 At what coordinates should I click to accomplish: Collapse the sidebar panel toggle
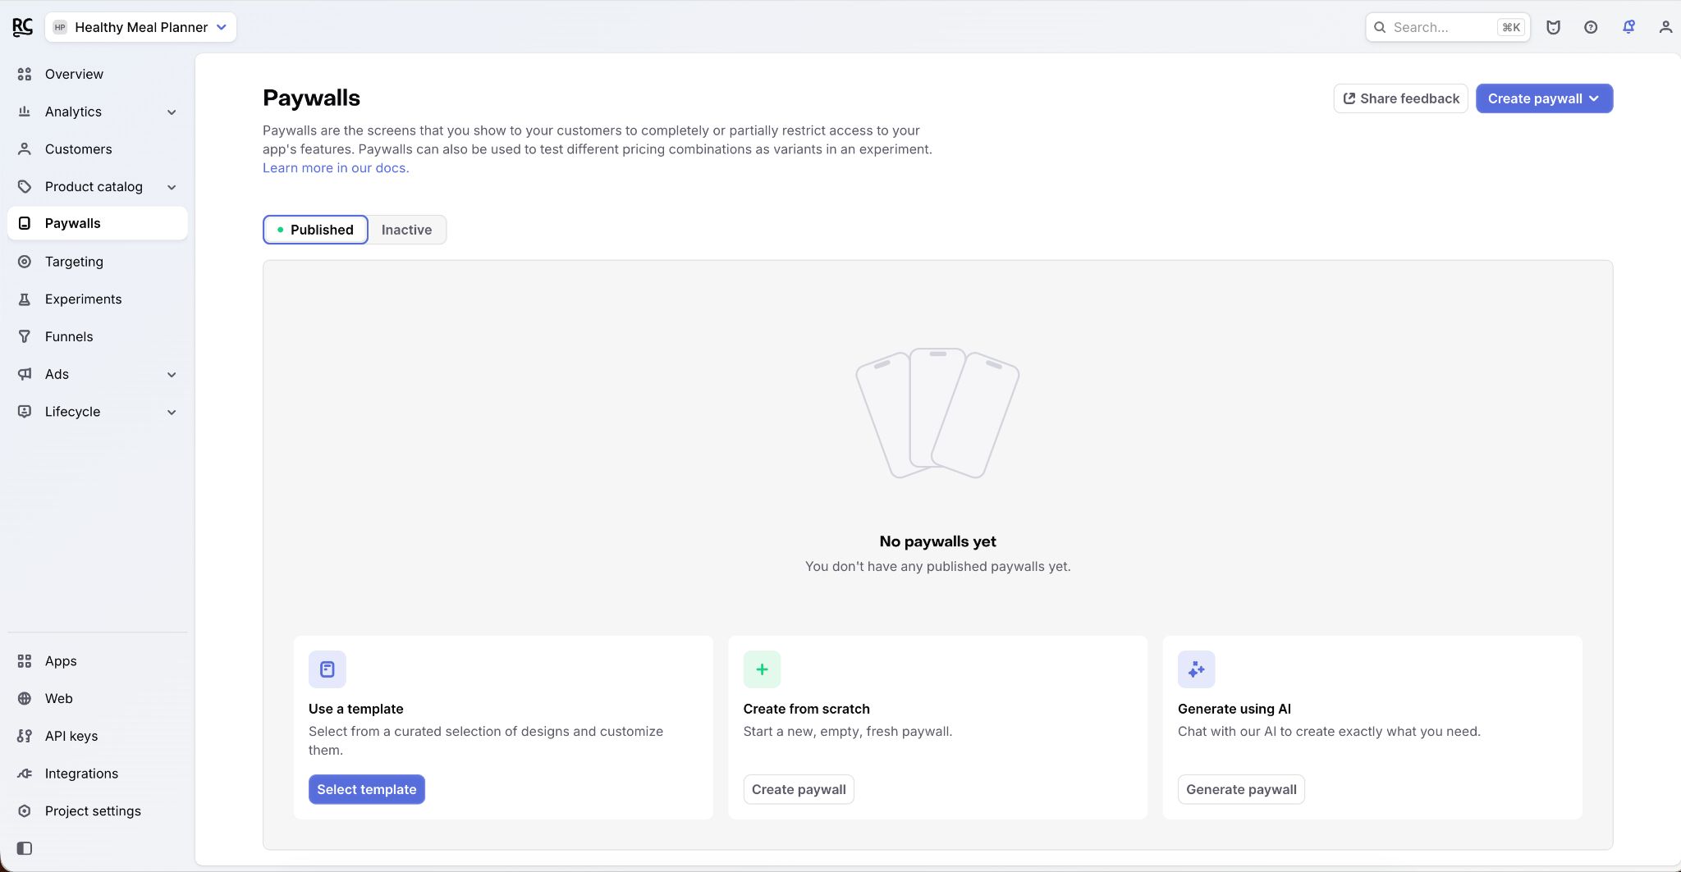(25, 848)
